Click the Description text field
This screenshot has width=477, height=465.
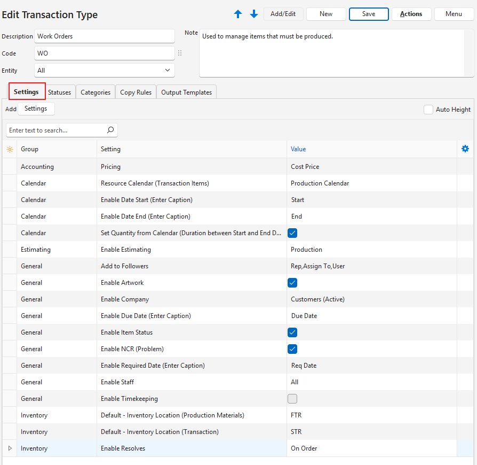click(105, 36)
